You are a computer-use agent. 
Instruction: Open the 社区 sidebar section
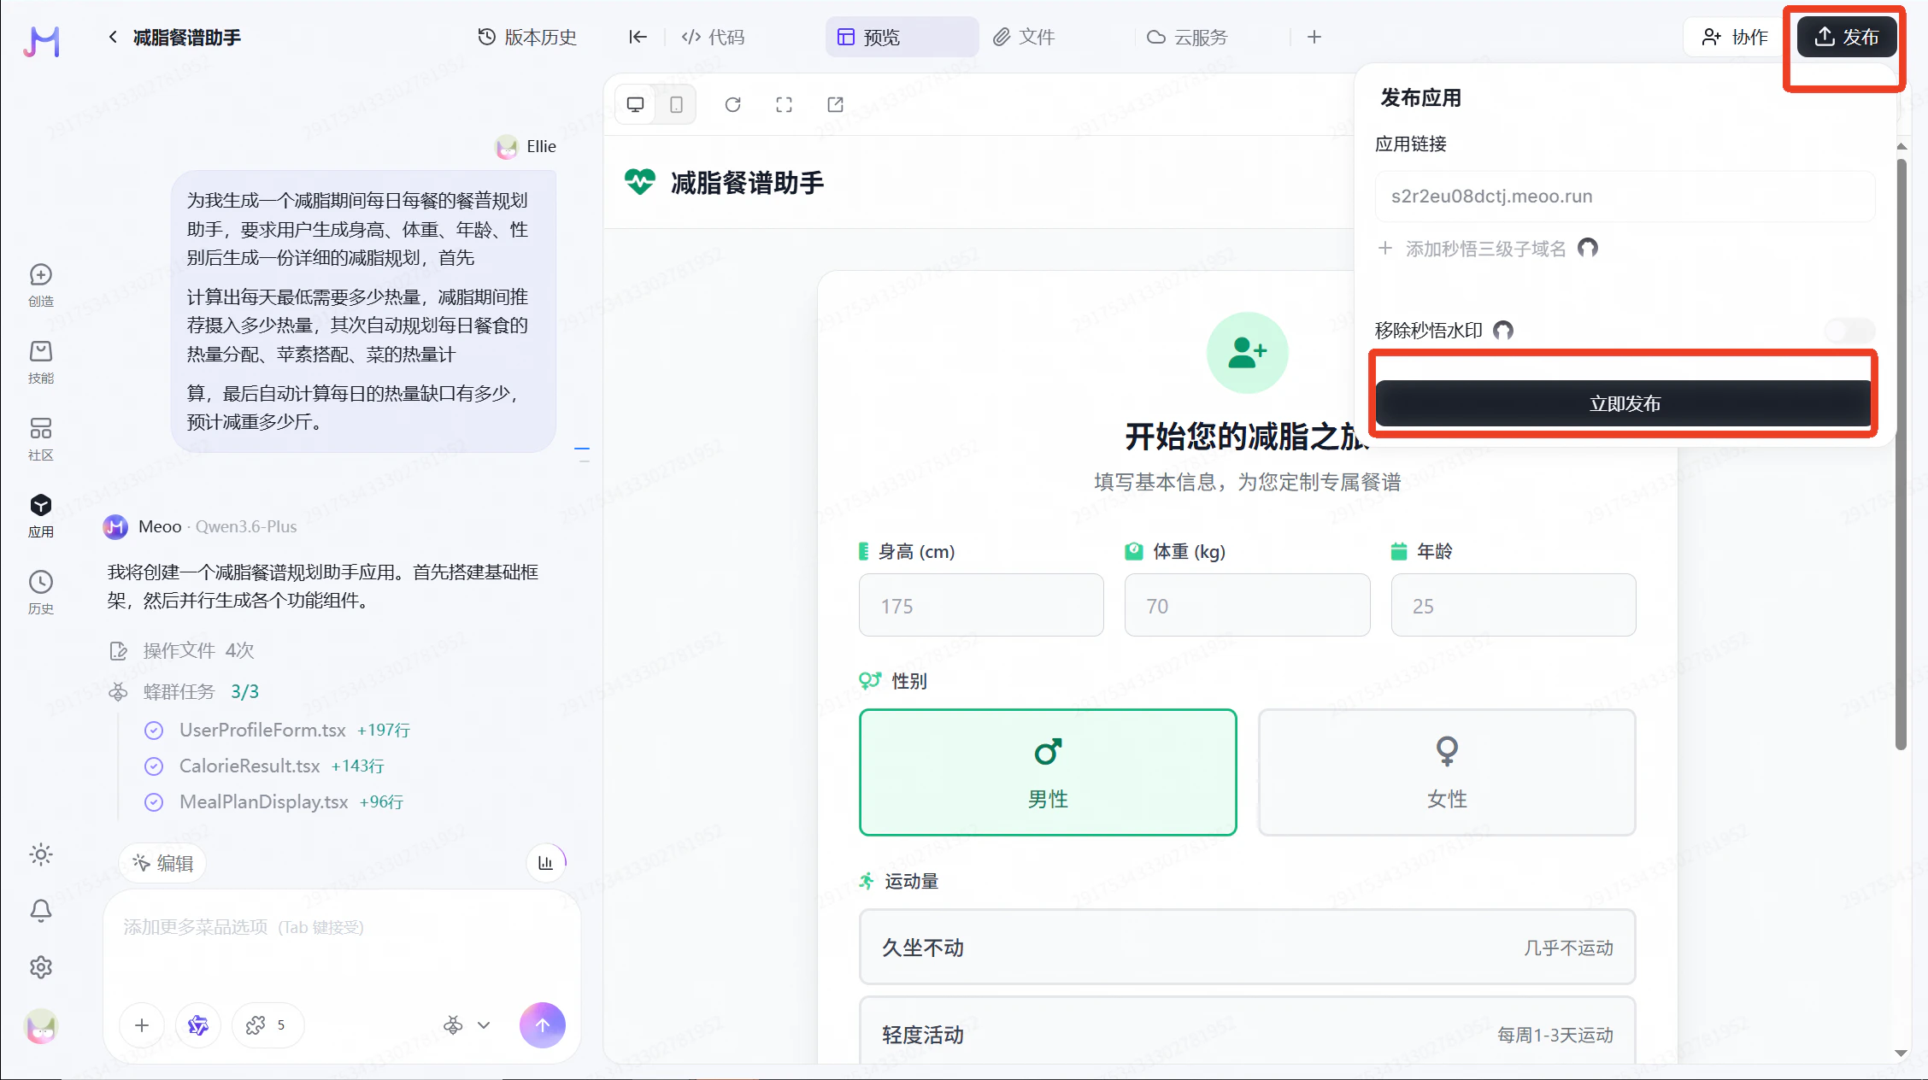[40, 438]
